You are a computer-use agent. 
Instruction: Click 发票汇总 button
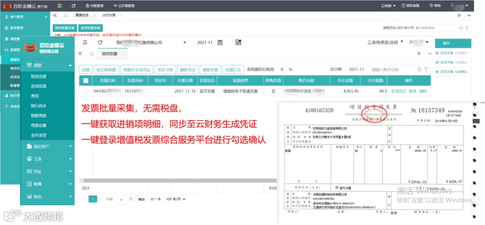pyautogui.click(x=233, y=69)
